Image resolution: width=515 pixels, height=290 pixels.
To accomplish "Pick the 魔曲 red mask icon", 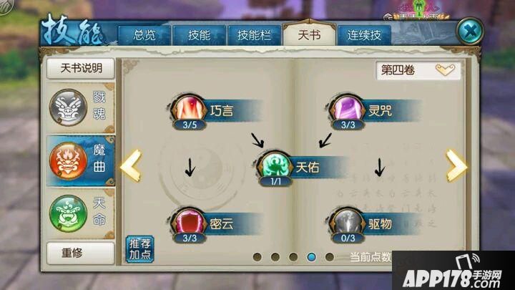I will pyautogui.click(x=69, y=161).
